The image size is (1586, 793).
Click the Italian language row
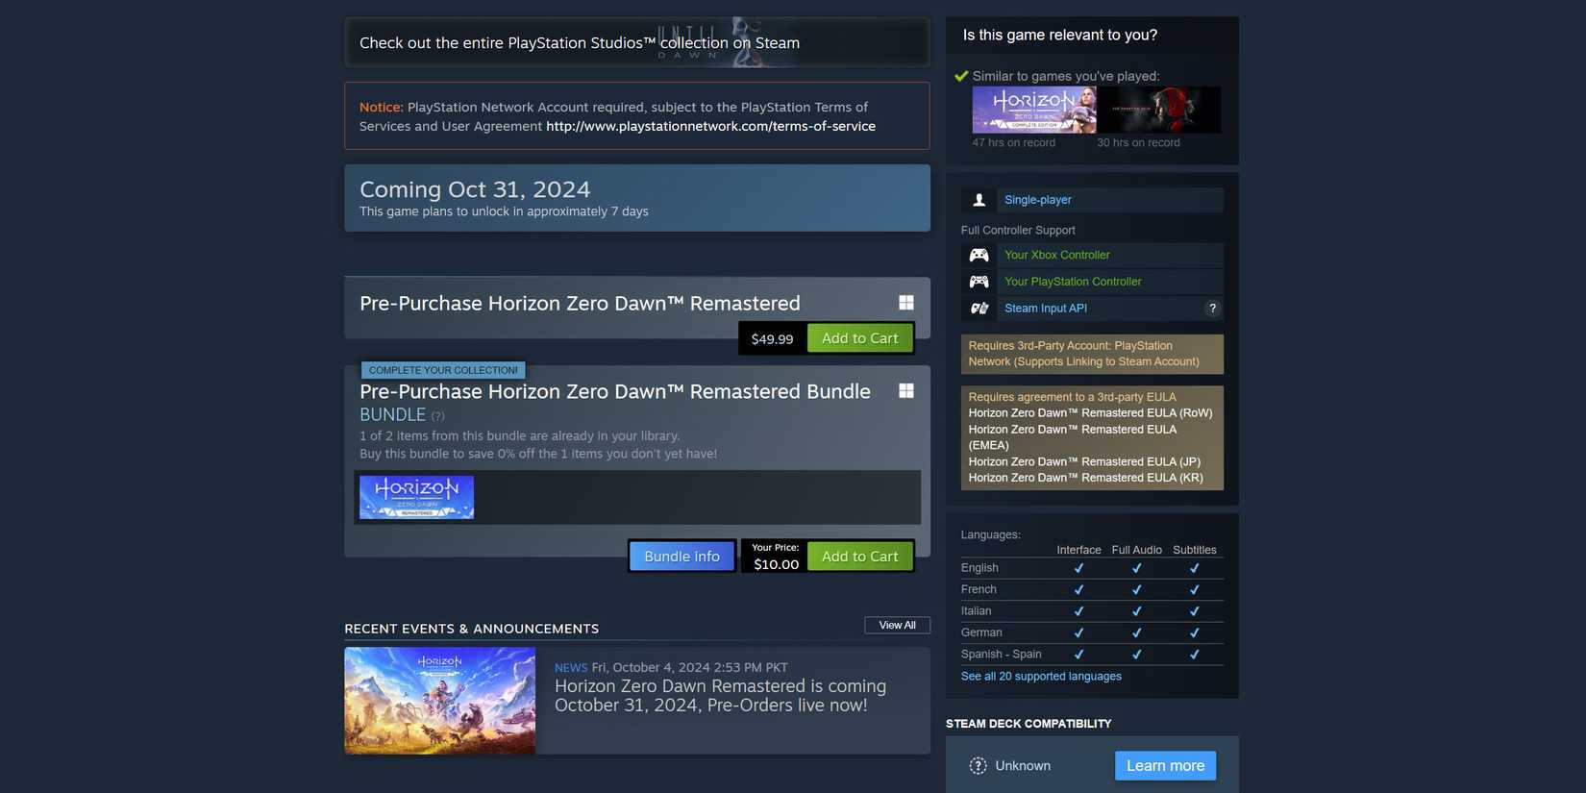1092,611
